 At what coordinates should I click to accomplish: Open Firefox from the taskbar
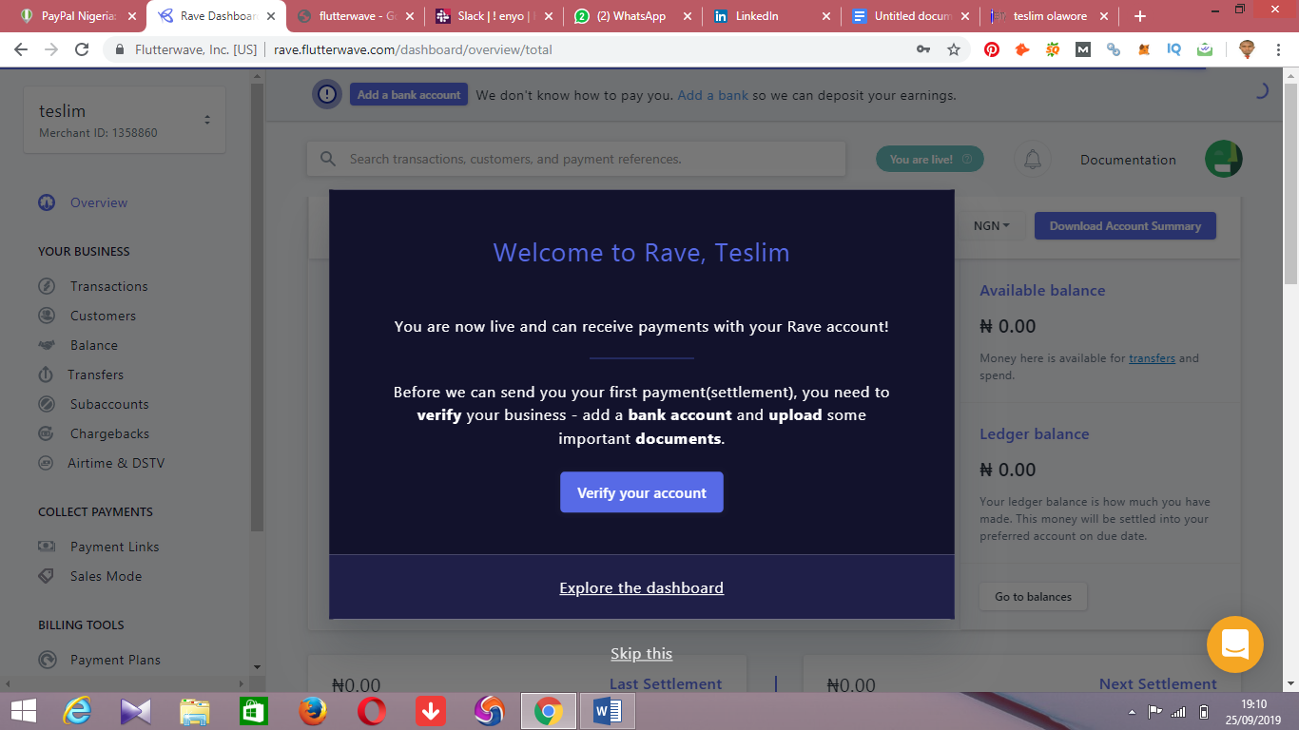312,711
